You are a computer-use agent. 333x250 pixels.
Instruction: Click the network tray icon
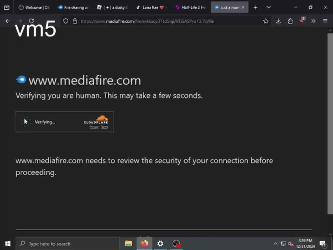(283, 243)
